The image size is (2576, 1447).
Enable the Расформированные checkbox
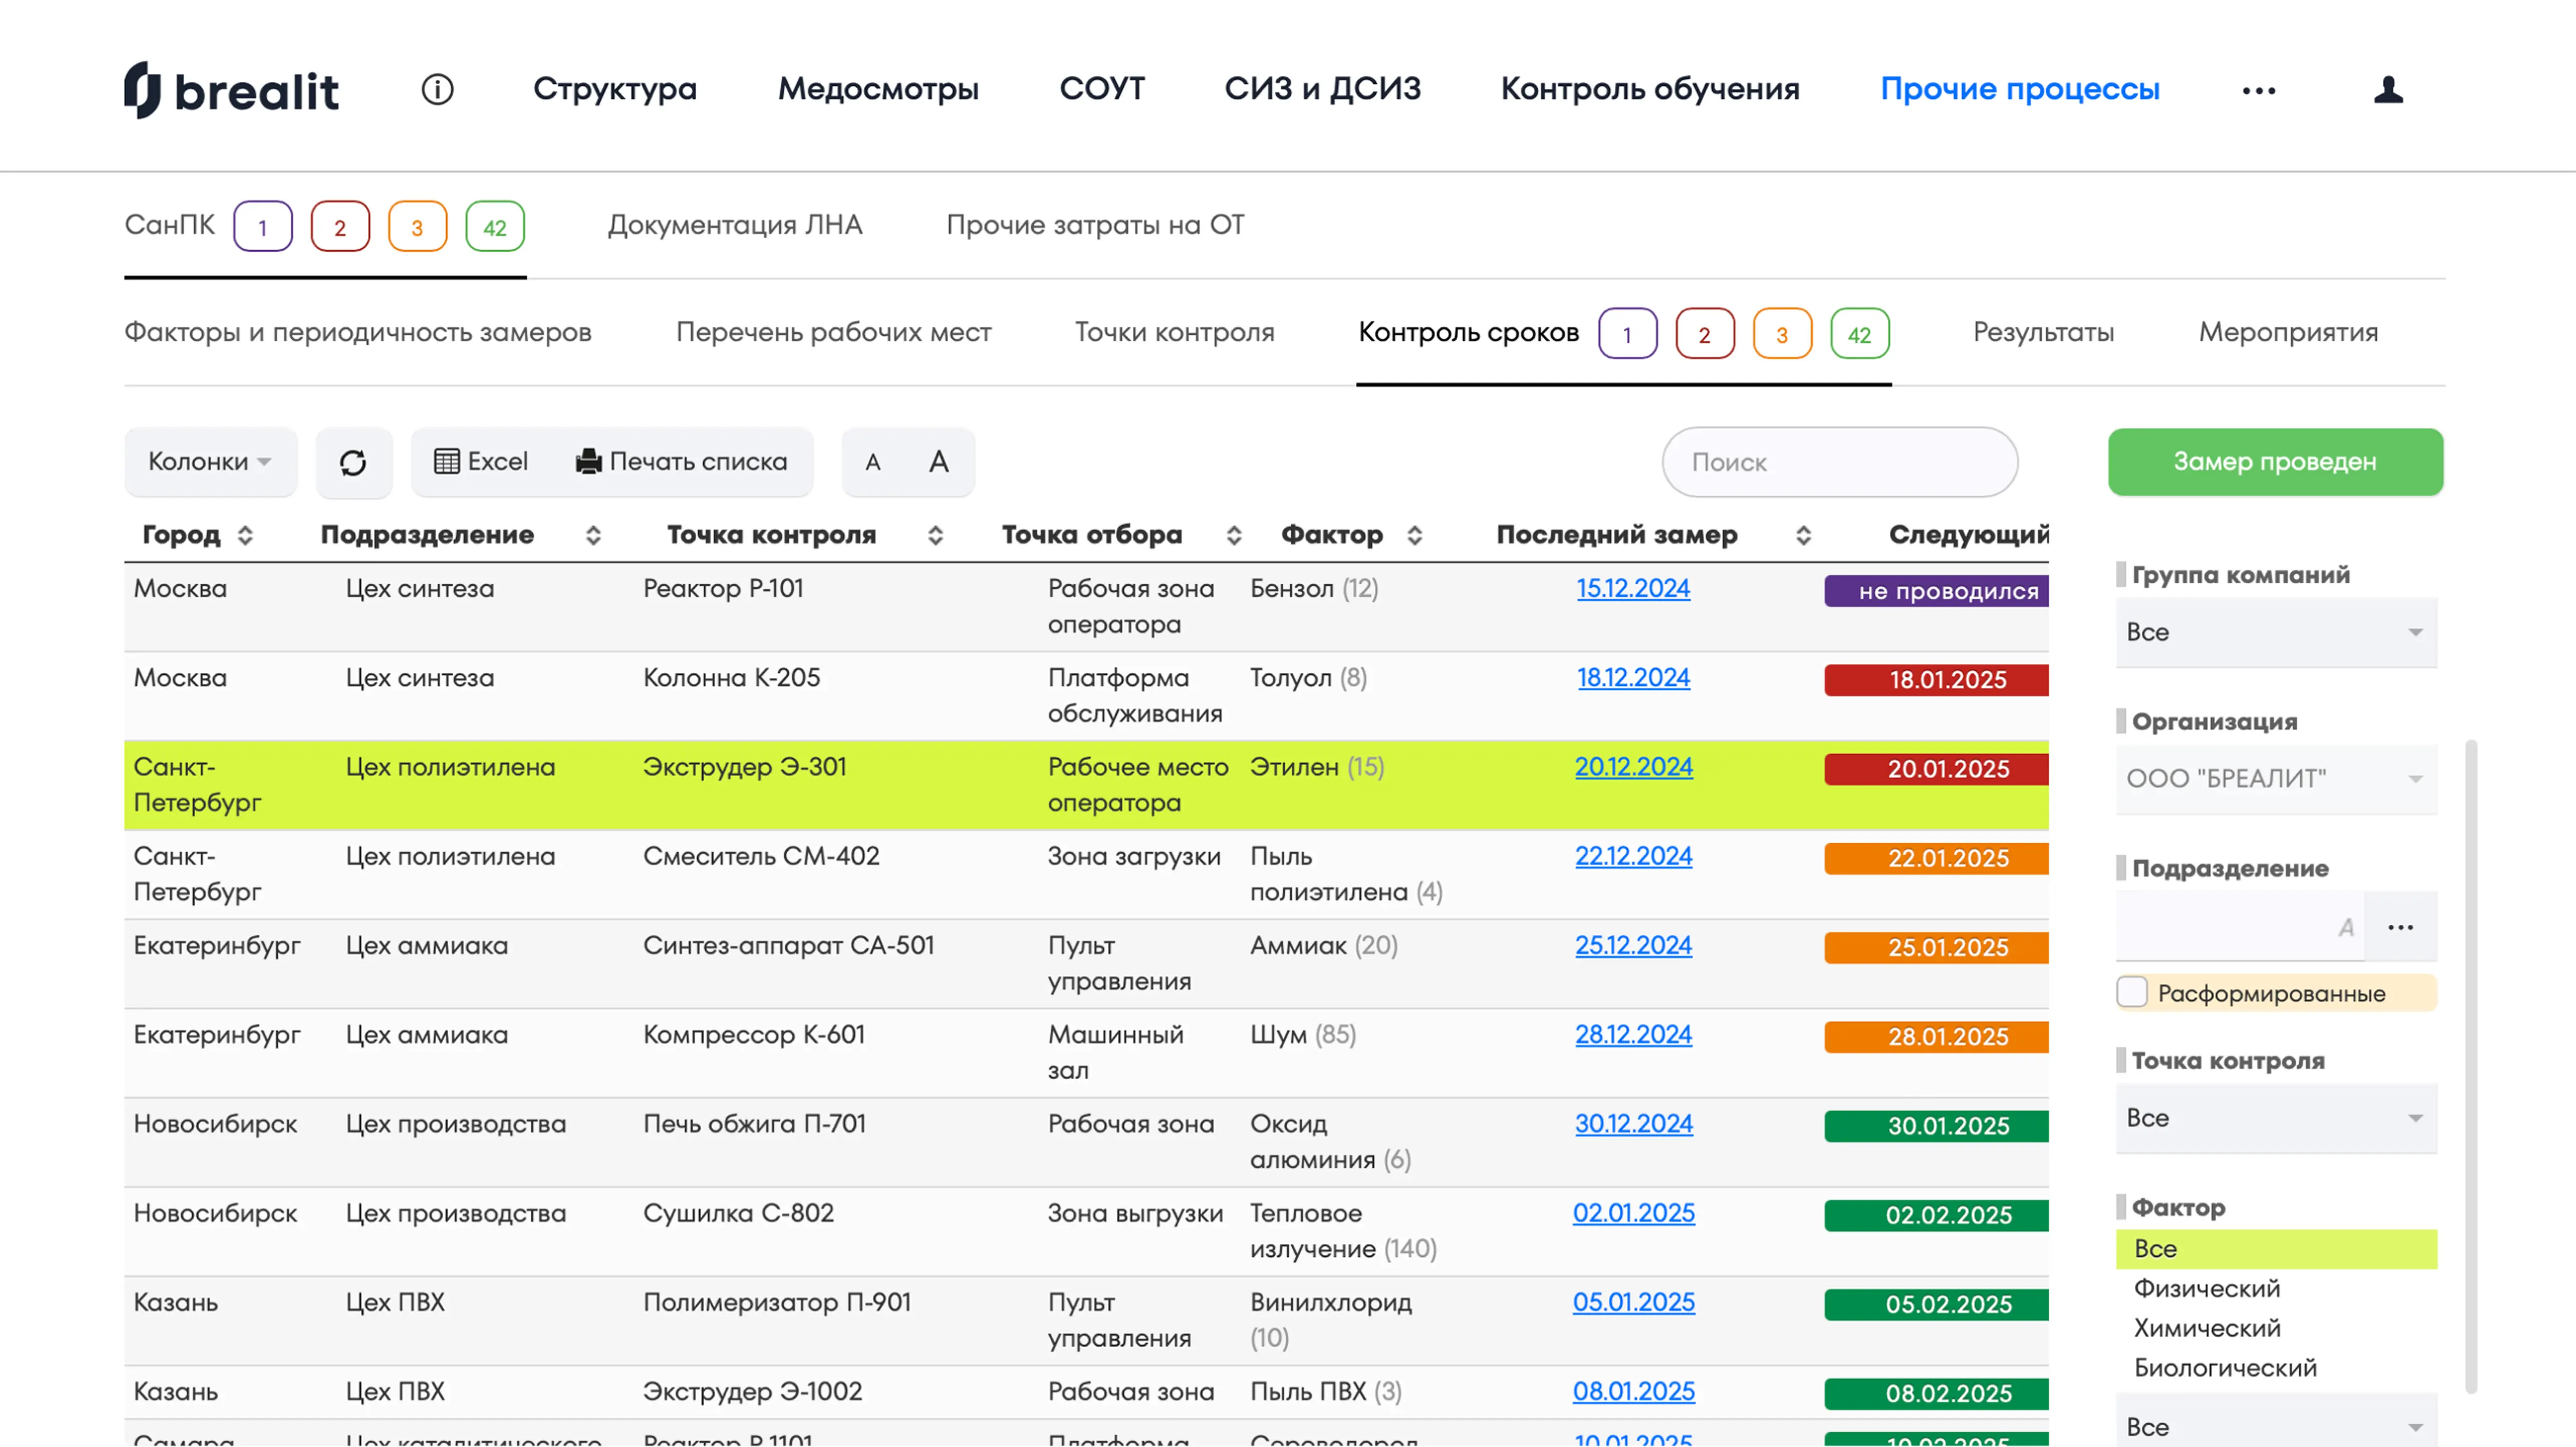point(2132,992)
